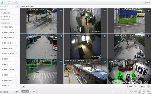Click the mute speaker icon near volume slider
Viewport: 151px width, 94px height.
tap(127, 87)
